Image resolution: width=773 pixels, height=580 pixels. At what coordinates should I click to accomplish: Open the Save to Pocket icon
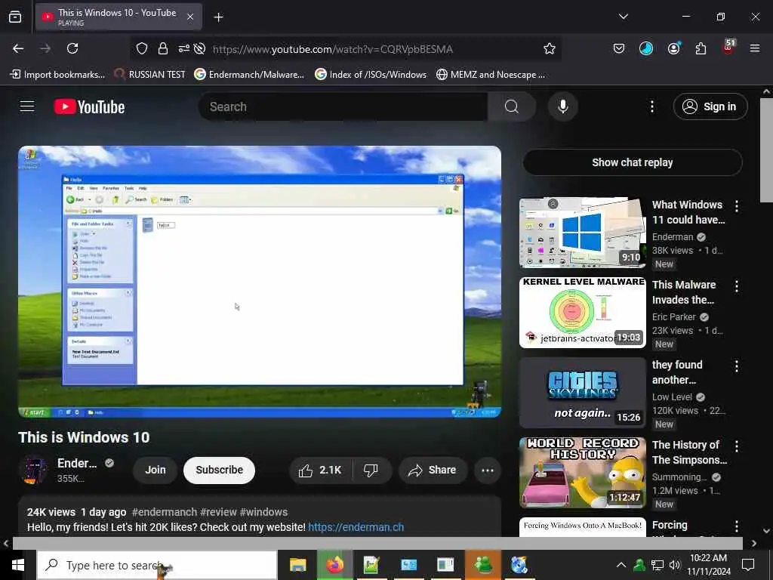pos(619,48)
